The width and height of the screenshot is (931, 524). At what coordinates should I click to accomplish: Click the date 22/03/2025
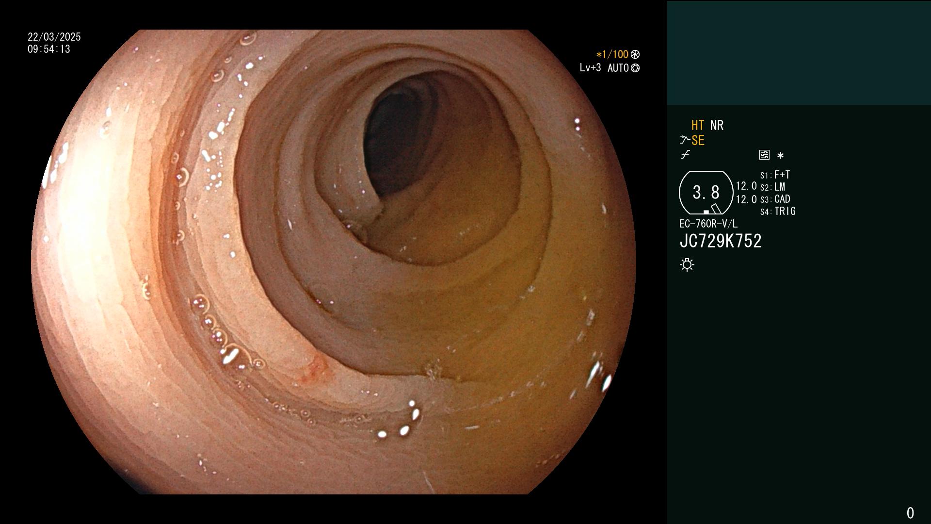click(x=54, y=37)
